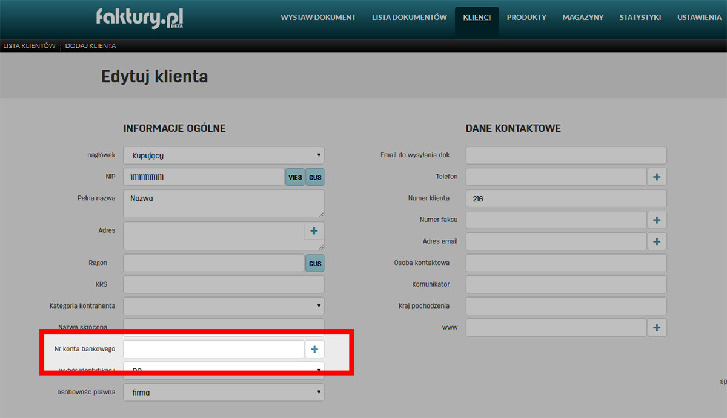Add extra Adres email via plus icon
Screen dimensions: 727x418
(657, 241)
